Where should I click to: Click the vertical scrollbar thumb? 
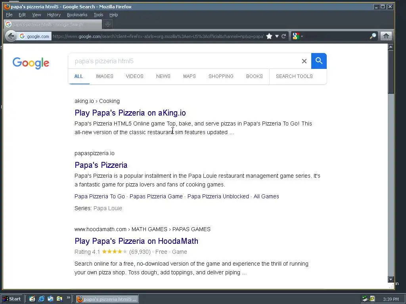click(x=391, y=72)
